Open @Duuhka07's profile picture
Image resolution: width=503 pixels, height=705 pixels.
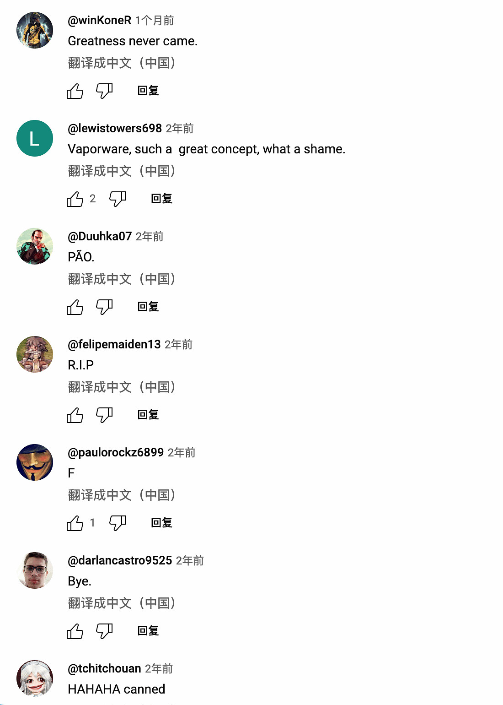pos(35,246)
